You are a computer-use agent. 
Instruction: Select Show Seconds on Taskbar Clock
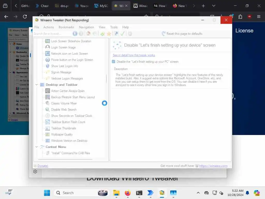(x=71, y=116)
